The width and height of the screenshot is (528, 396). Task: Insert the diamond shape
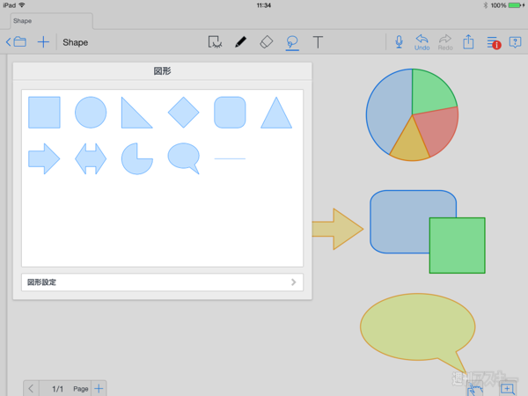click(184, 113)
